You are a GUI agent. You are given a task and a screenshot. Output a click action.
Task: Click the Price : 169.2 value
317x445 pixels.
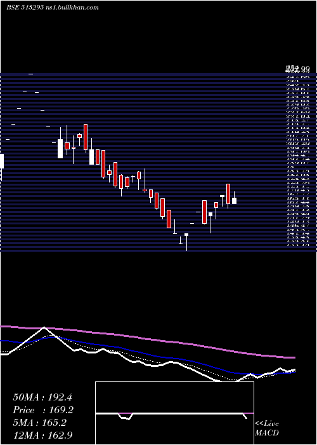point(43,410)
